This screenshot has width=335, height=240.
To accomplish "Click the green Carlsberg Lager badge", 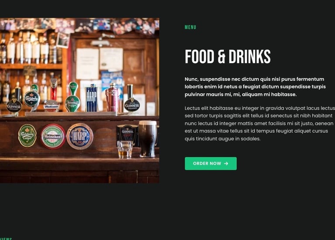I will [x=27, y=135].
